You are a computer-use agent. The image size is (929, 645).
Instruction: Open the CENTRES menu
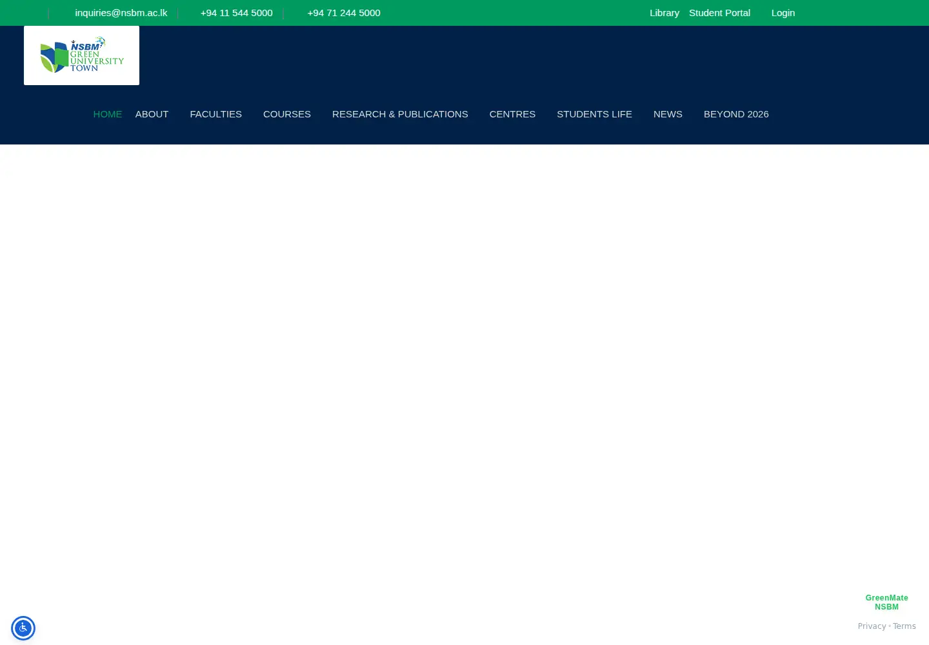[x=512, y=114]
